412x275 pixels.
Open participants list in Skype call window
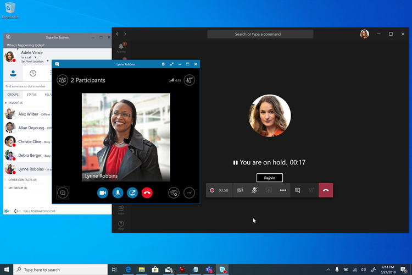[x=62, y=80]
